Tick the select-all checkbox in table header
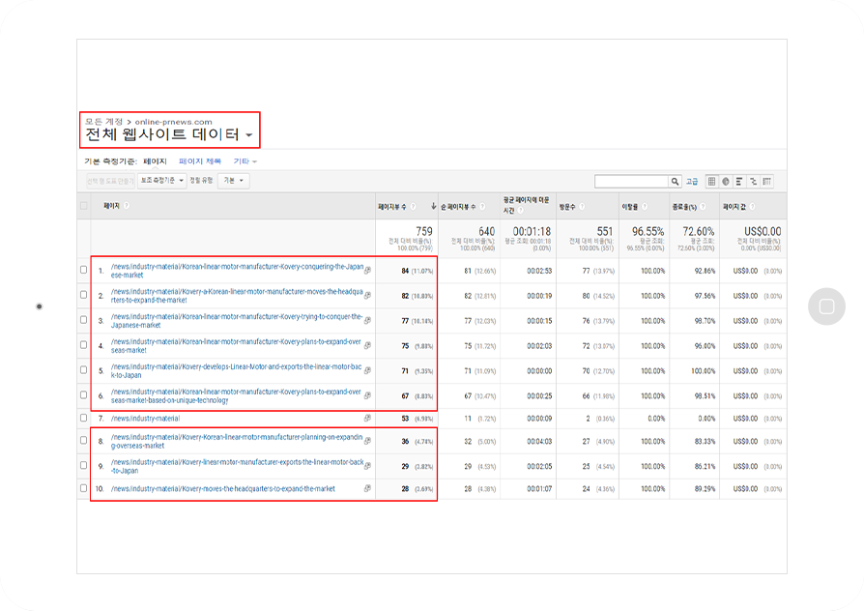Image resolution: width=864 pixels, height=611 pixels. [84, 206]
